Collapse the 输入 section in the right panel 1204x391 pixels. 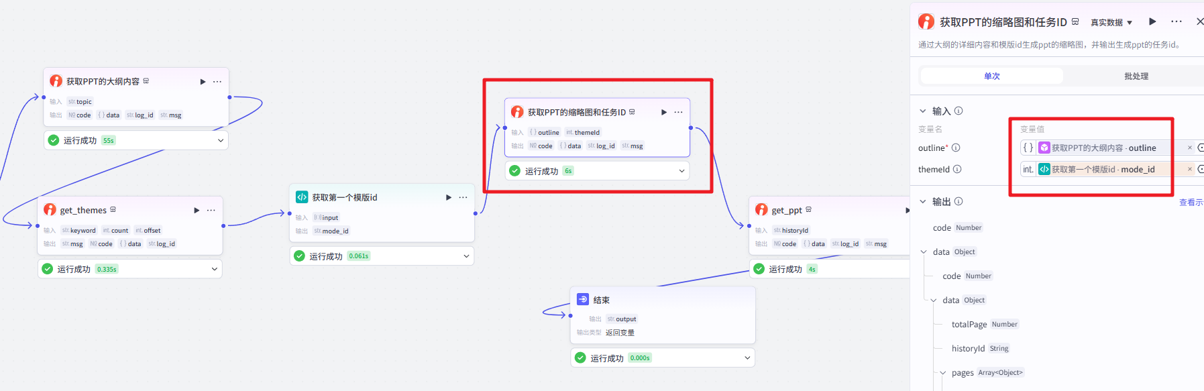923,111
